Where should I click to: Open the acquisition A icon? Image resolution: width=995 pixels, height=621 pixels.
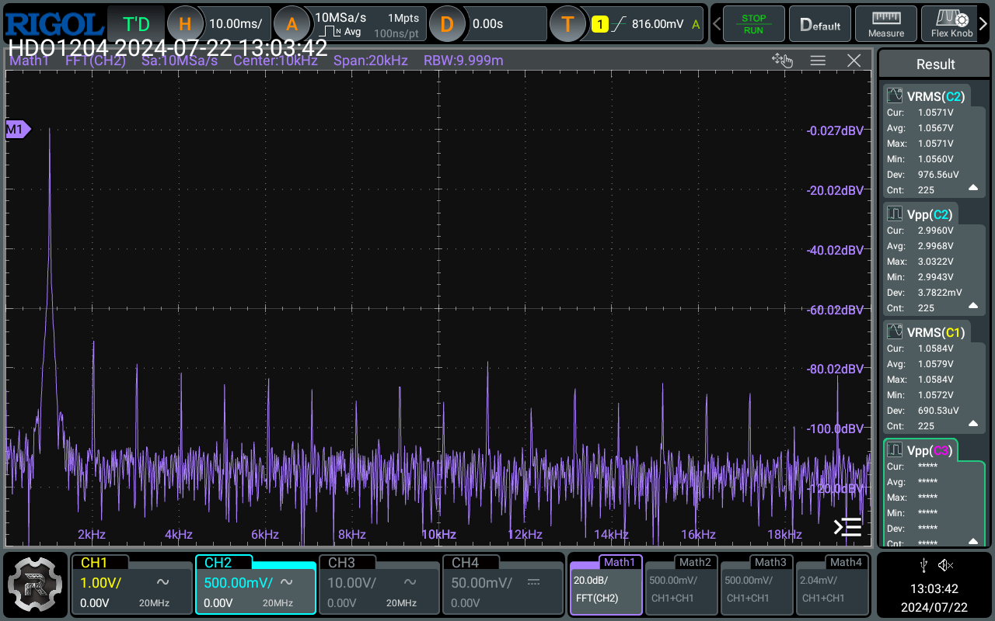[x=292, y=24]
